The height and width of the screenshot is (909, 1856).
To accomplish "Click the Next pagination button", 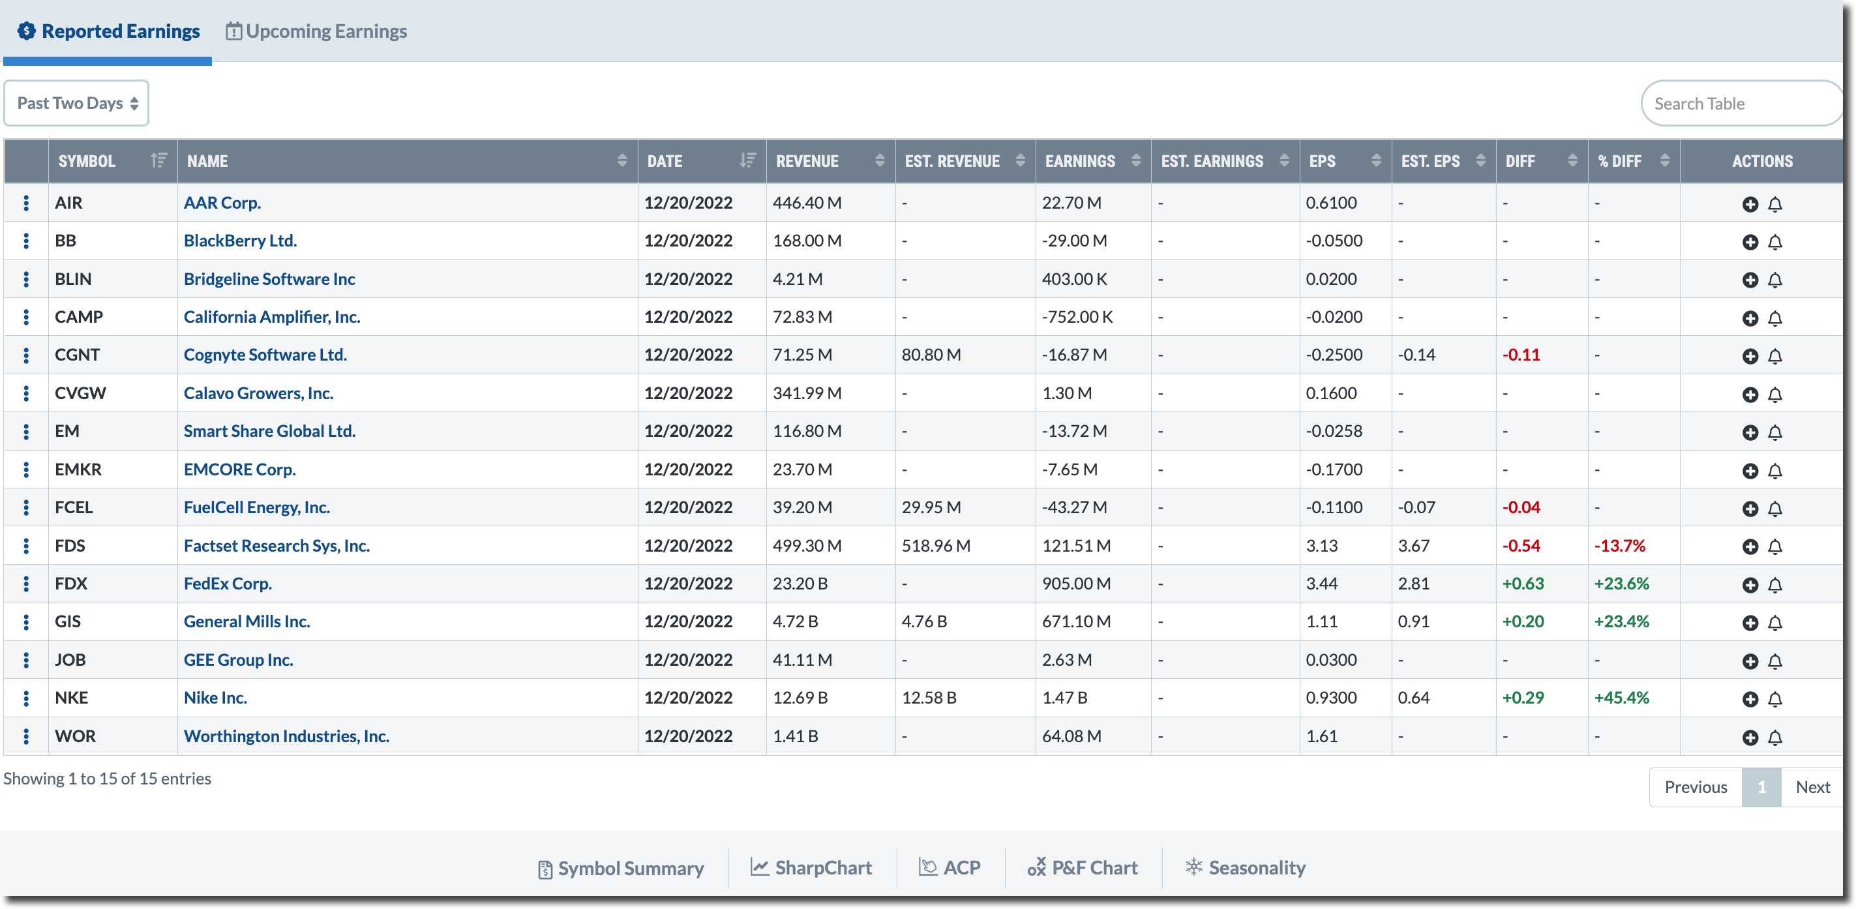I will click(x=1812, y=786).
